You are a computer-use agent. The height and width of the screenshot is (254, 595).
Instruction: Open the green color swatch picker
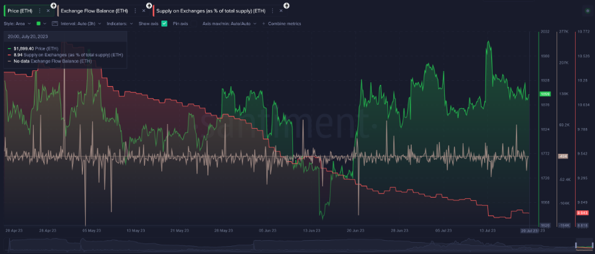coord(39,23)
